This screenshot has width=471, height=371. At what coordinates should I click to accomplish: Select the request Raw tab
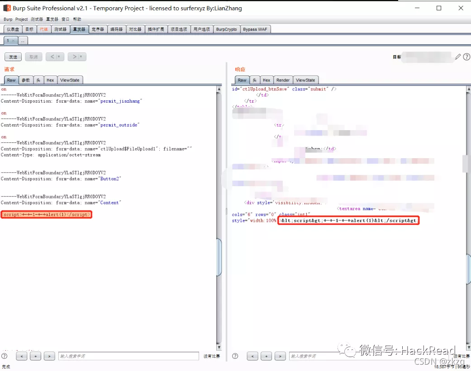pos(11,80)
